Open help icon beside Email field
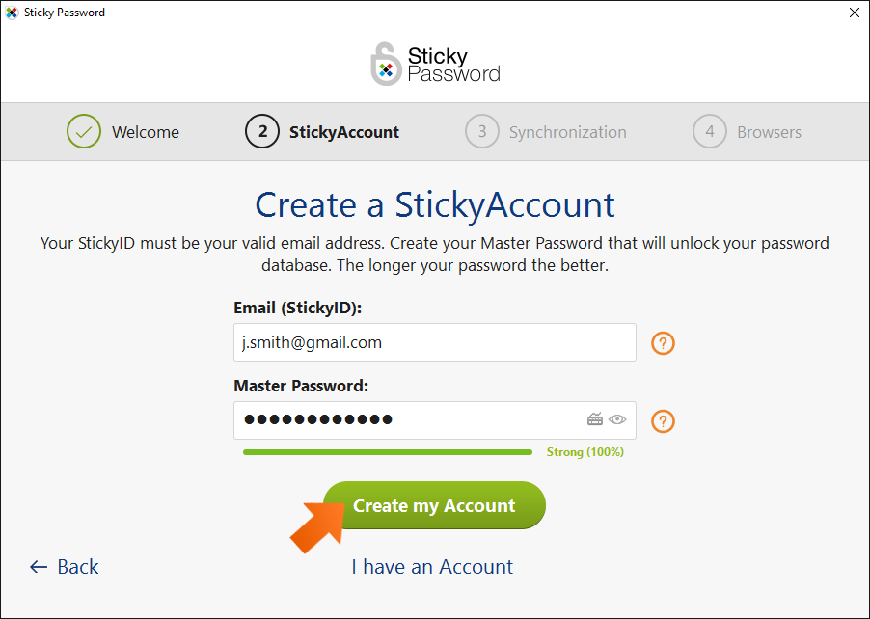870x619 pixels. coord(663,343)
